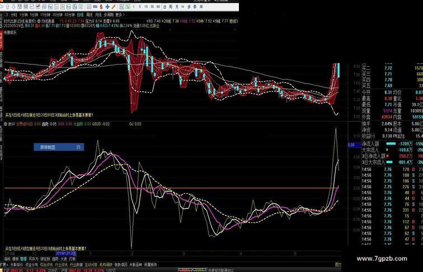The width and height of the screenshot is (423, 272).
Task: Select the 日线 daily tab
Action: point(81,15)
